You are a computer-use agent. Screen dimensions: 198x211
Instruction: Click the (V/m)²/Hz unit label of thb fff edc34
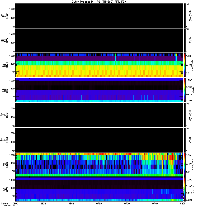190,16
